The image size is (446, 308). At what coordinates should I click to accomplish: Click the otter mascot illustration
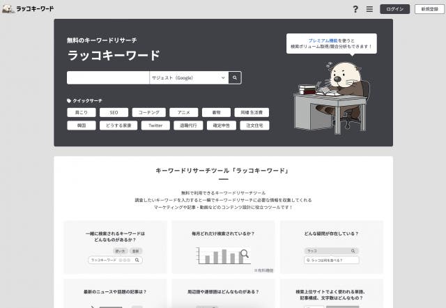pyautogui.click(x=331, y=98)
